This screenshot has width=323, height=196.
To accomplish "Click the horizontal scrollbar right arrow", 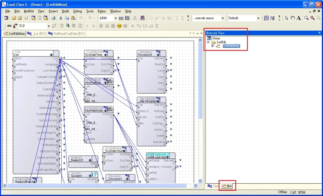I will coord(196,186).
